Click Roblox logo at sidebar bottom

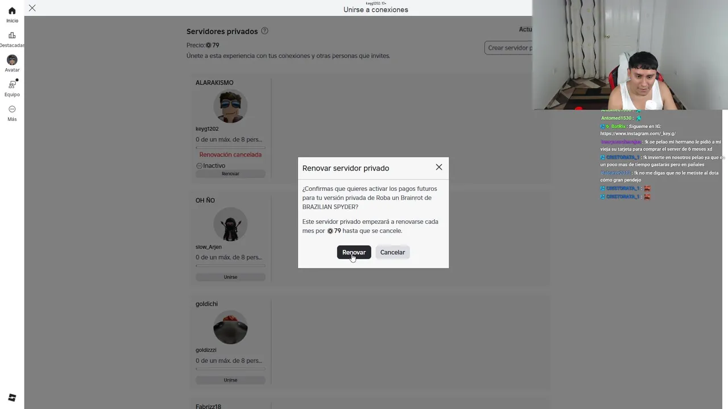pyautogui.click(x=12, y=397)
